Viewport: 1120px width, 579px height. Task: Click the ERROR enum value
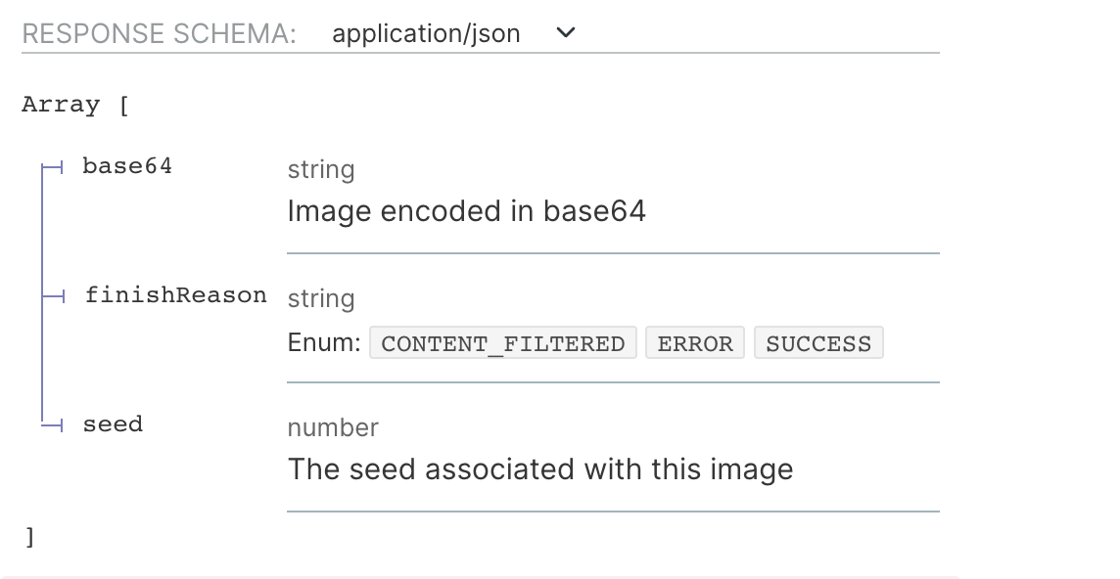point(695,343)
